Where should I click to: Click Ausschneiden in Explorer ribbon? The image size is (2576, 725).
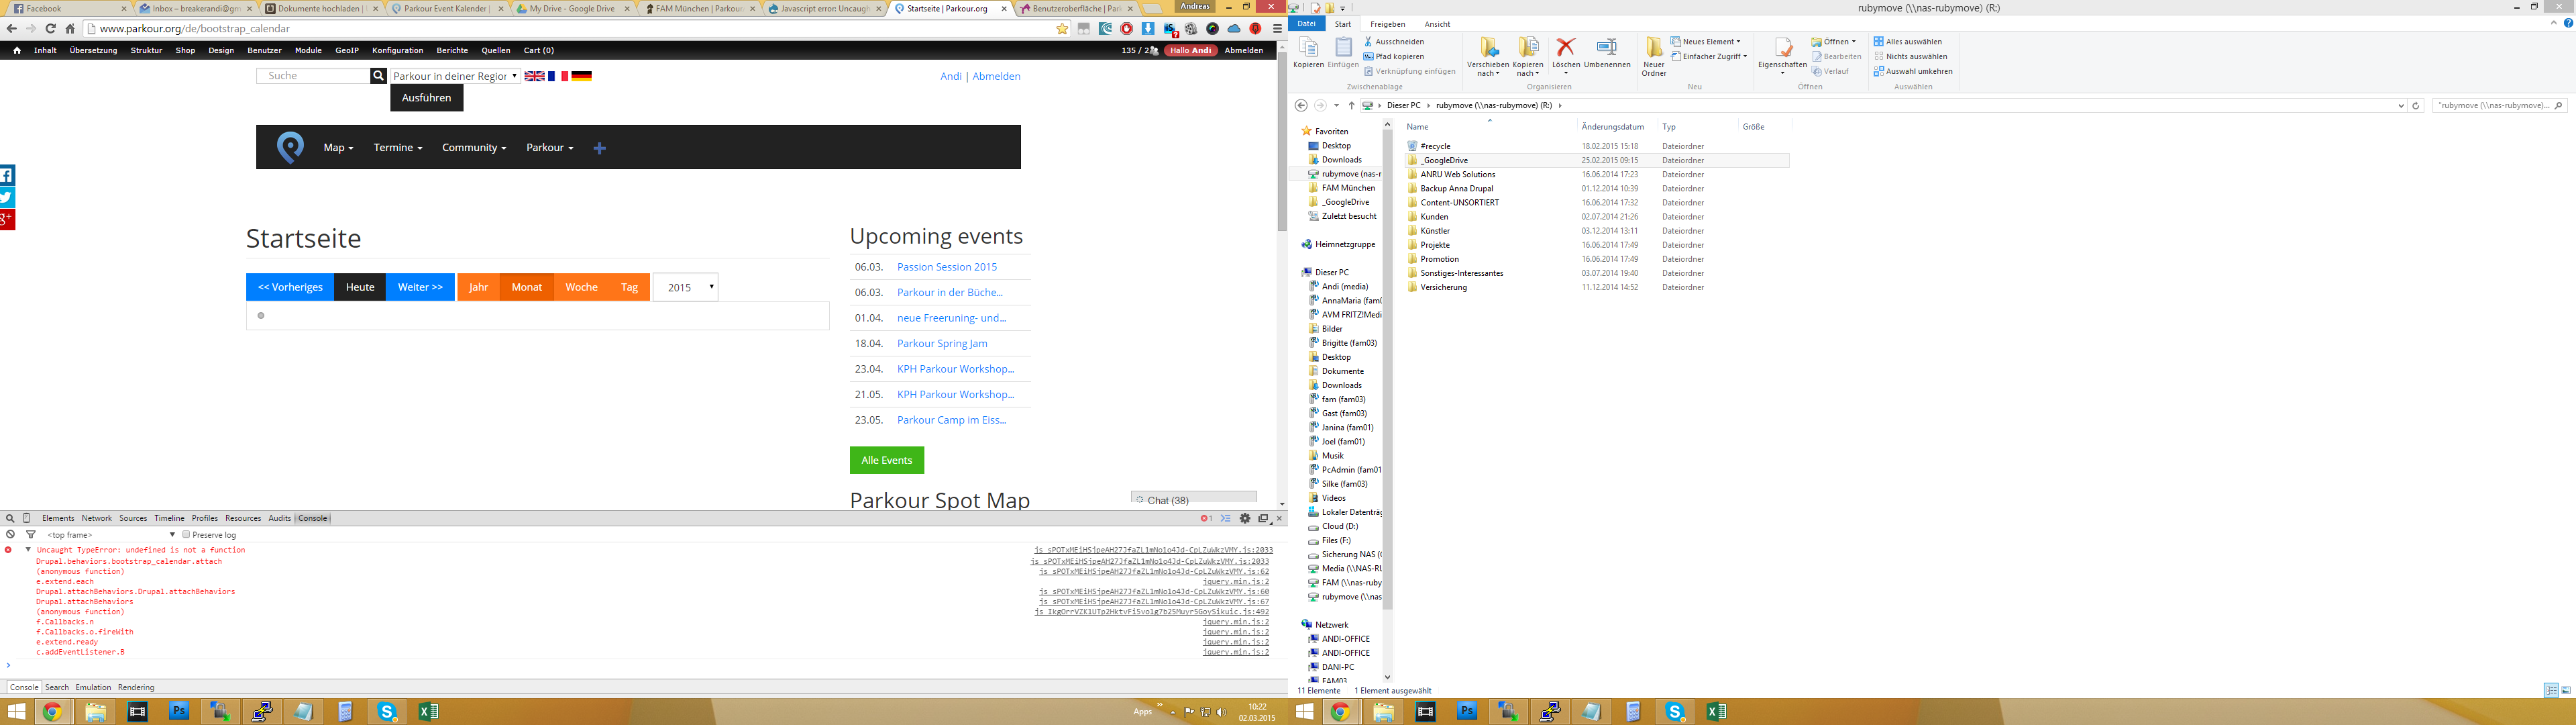tap(1394, 42)
